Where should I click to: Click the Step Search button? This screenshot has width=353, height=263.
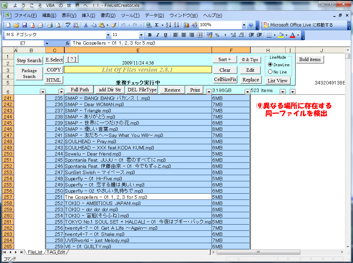[x=29, y=60]
